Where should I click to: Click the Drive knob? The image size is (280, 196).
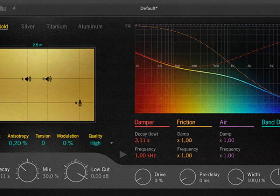click(x=143, y=177)
